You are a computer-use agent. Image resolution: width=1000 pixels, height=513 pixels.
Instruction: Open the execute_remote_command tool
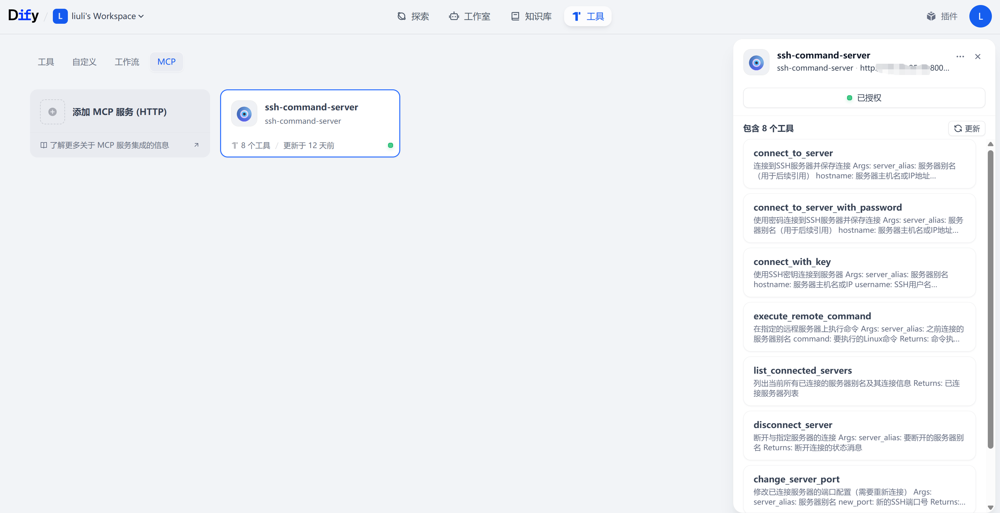click(860, 327)
